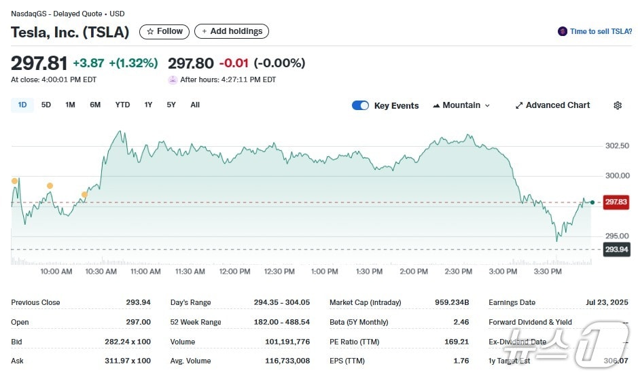Click the red 297.83 current price label
Screen dimensions: 638x377
tap(616, 202)
